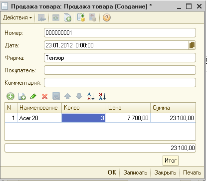
Task: Sort descending with the red Я-А icon
Action: pyautogui.click(x=102, y=96)
